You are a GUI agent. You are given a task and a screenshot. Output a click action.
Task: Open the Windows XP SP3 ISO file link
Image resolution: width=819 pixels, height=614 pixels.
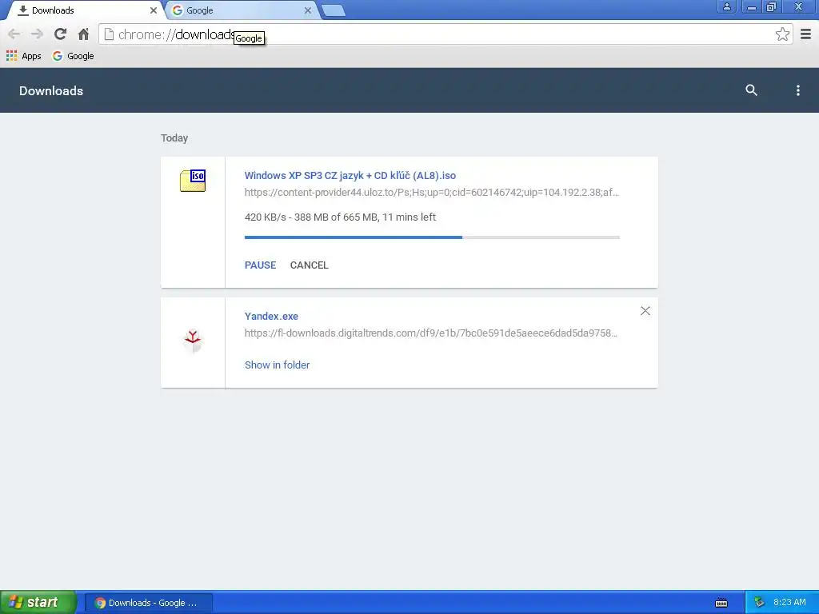tap(350, 176)
